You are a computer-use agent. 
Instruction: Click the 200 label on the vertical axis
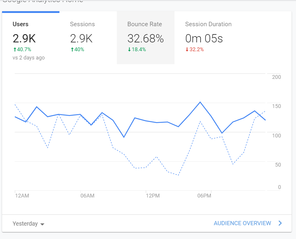277,77
